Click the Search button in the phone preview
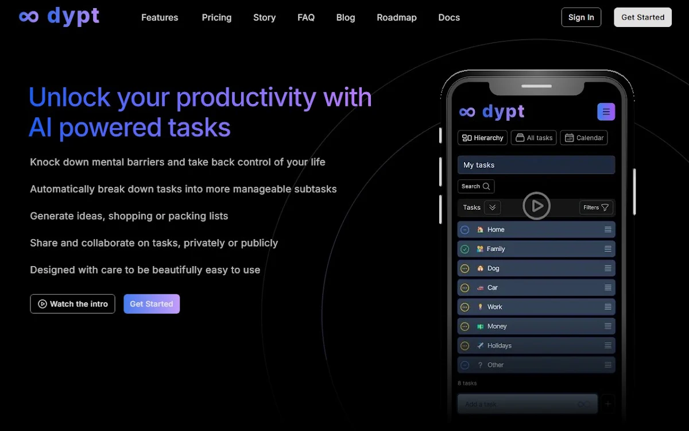The width and height of the screenshot is (689, 431). click(x=476, y=186)
